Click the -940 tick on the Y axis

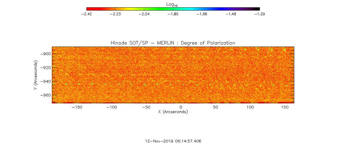46,81
